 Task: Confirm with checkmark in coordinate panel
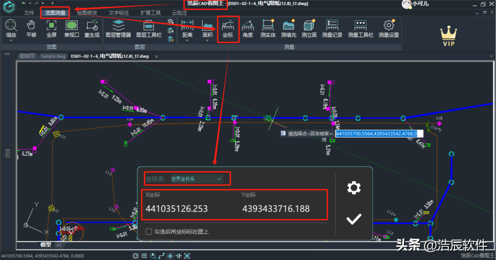[x=354, y=219]
